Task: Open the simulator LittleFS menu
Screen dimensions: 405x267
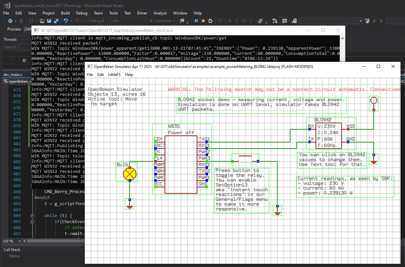Action: click(x=114, y=74)
